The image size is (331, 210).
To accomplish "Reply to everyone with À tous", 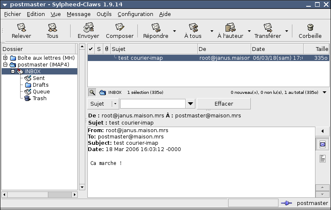I will click(193, 31).
